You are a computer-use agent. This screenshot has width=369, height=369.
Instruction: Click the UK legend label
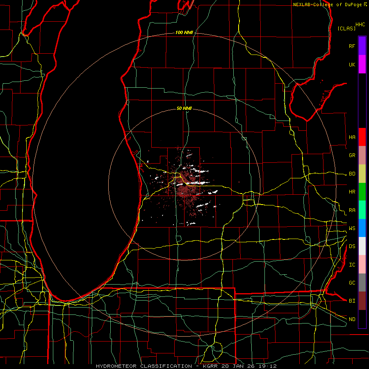(x=352, y=64)
